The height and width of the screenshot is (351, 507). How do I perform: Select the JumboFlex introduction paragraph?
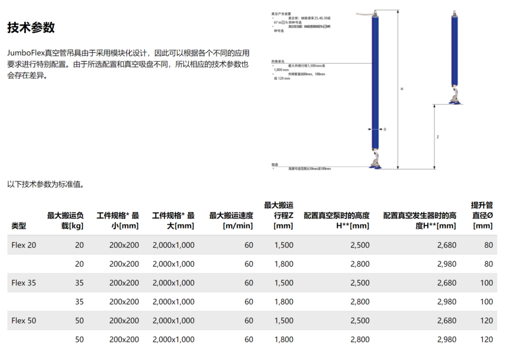[x=129, y=64]
